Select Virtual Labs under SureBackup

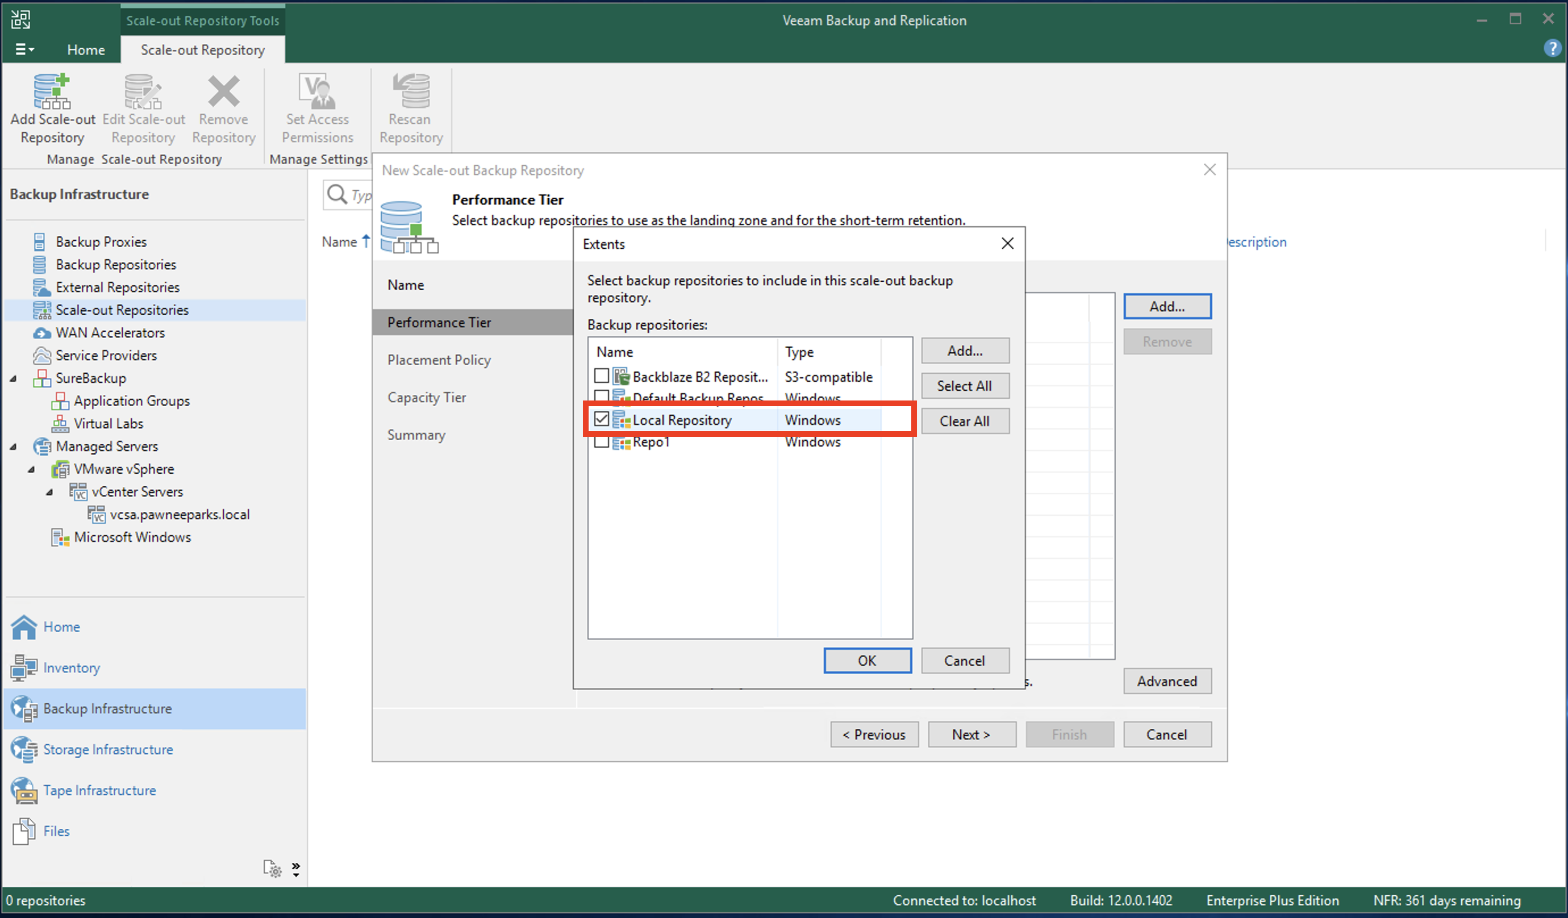109,423
